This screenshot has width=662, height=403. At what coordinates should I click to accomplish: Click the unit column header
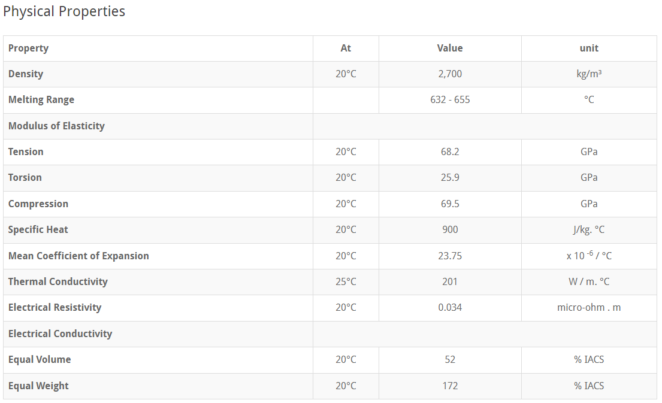[589, 48]
